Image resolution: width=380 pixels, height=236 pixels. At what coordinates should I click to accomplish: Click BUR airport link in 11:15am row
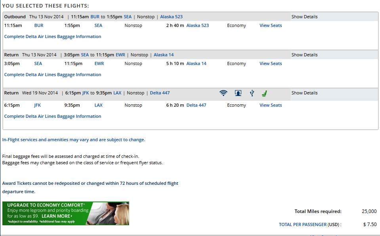[x=39, y=25]
